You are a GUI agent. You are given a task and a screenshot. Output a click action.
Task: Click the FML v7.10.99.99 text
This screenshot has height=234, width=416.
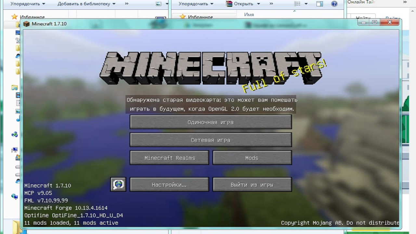point(46,201)
